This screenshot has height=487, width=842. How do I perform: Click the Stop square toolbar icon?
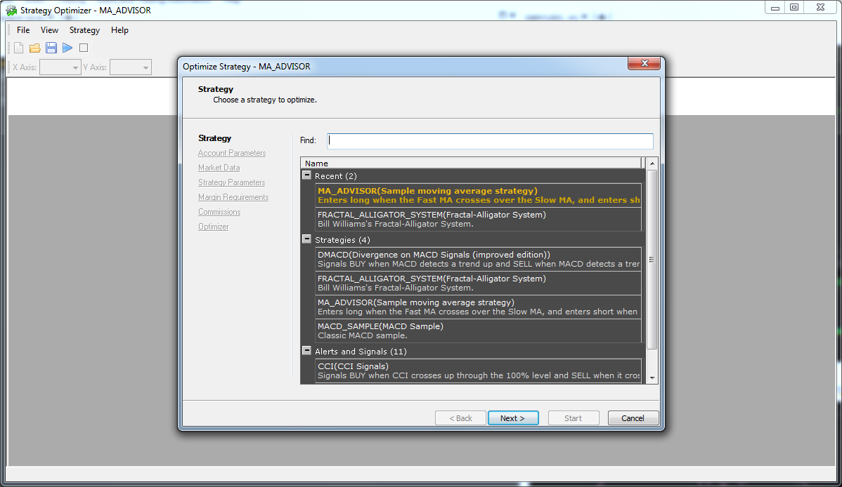[x=84, y=48]
